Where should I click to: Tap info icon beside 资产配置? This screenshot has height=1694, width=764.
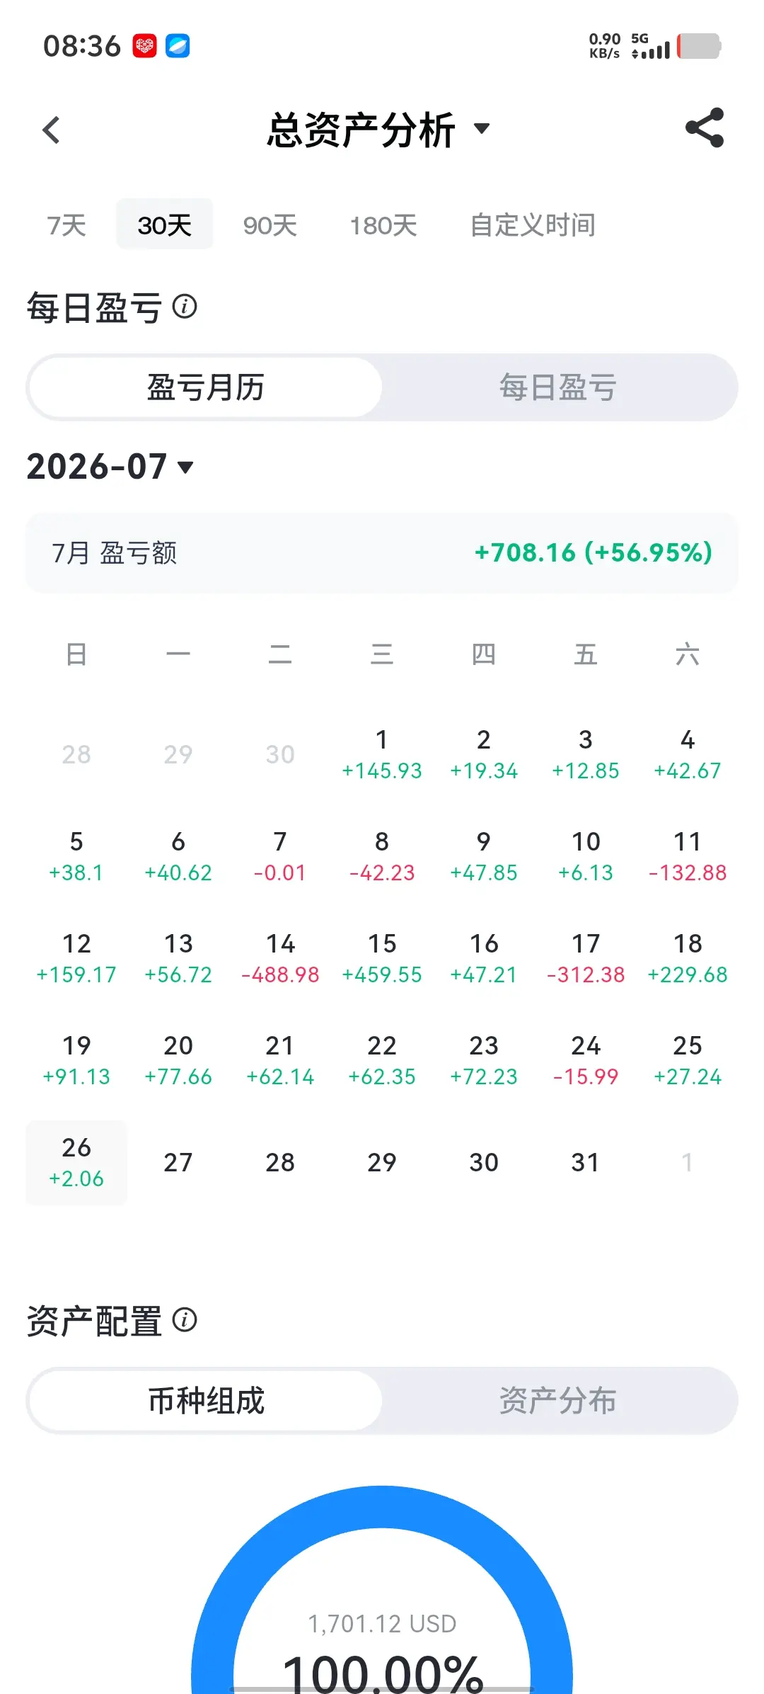coord(185,1319)
